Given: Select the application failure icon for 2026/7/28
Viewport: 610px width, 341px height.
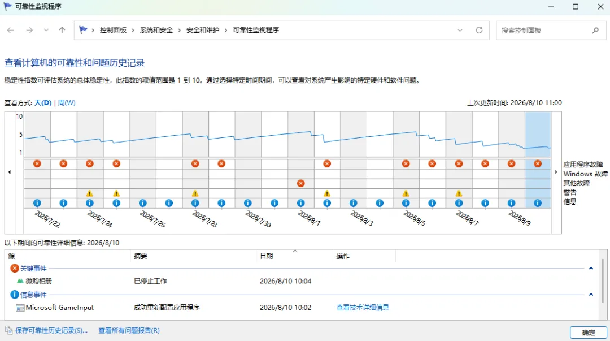Looking at the screenshot, I should 195,163.
